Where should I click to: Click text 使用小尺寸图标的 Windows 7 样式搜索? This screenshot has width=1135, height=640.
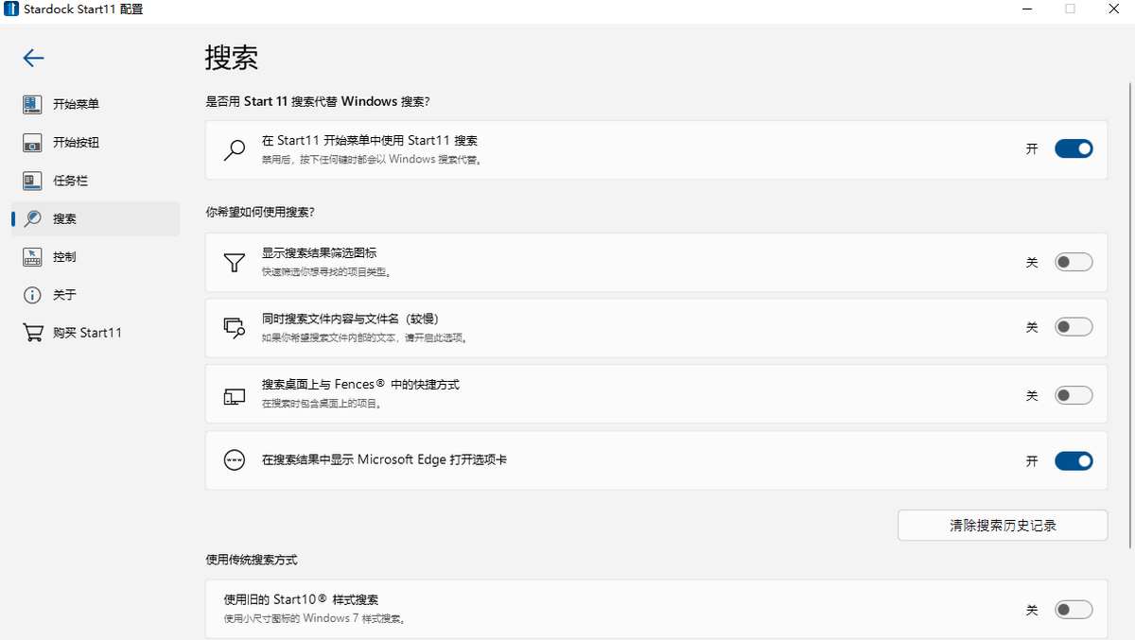pyautogui.click(x=316, y=619)
